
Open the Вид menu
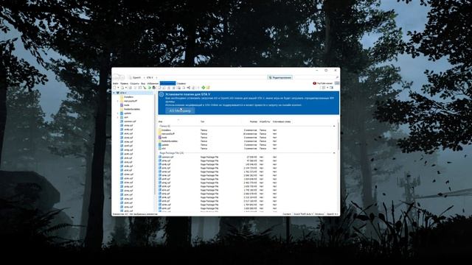tap(143, 83)
